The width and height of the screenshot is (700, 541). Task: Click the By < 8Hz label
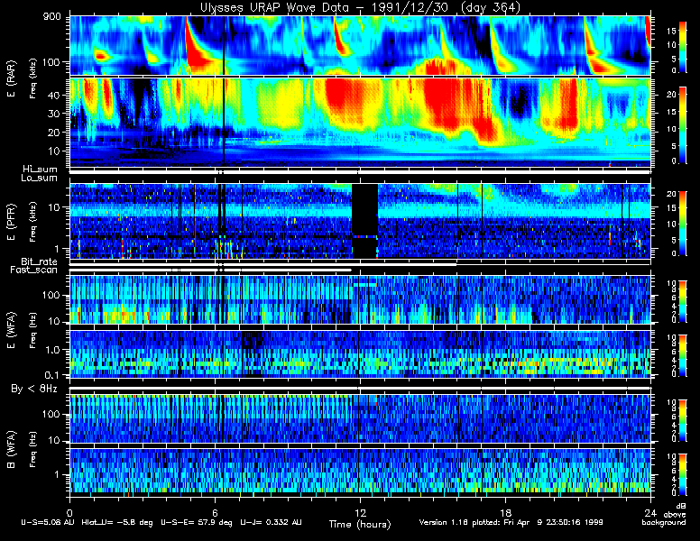[x=39, y=389]
